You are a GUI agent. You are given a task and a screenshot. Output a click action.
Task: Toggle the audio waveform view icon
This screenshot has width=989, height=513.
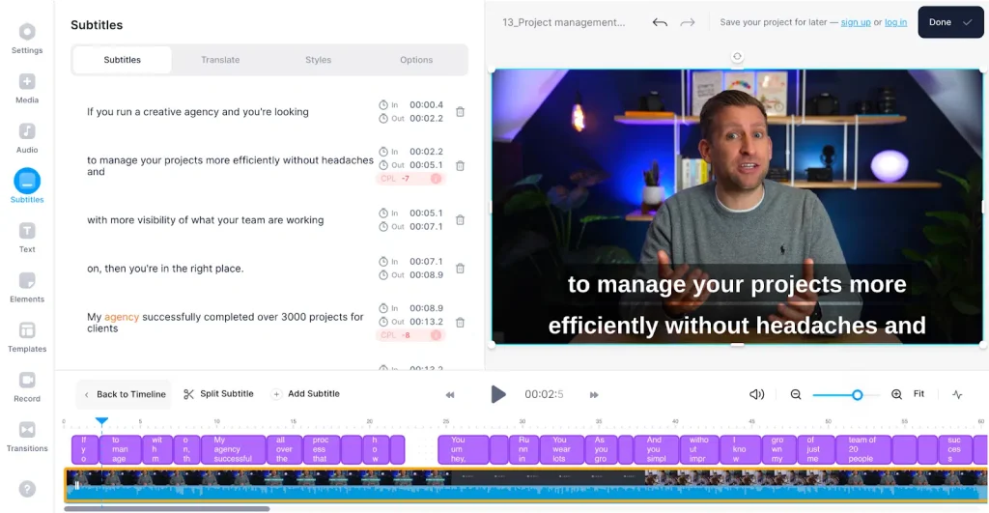click(x=957, y=394)
